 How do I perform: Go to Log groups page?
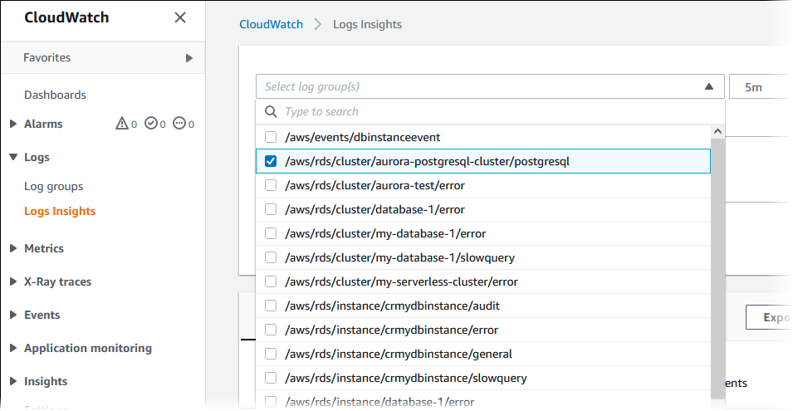[x=53, y=186]
